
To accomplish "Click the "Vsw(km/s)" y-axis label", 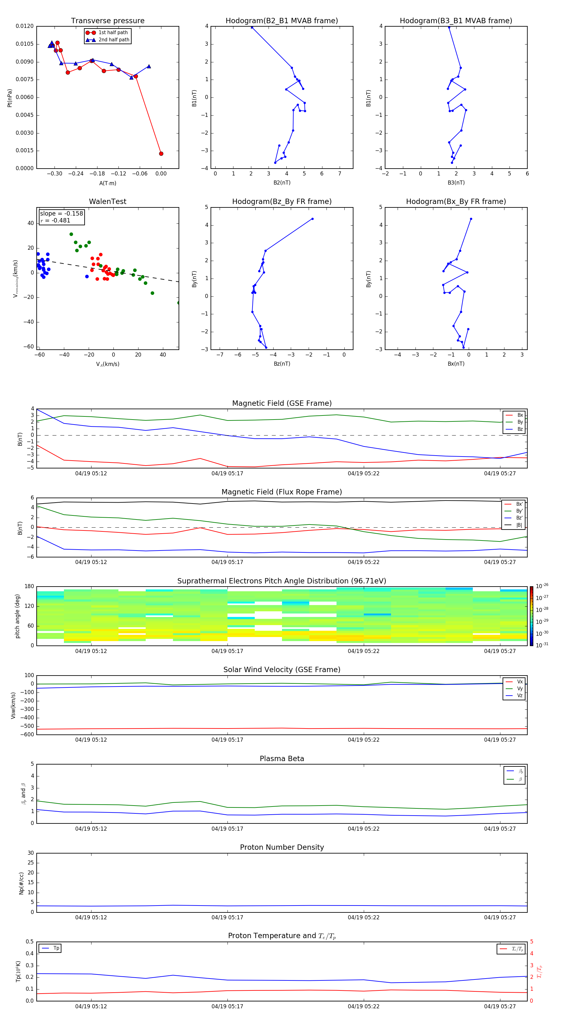I will pos(13,705).
